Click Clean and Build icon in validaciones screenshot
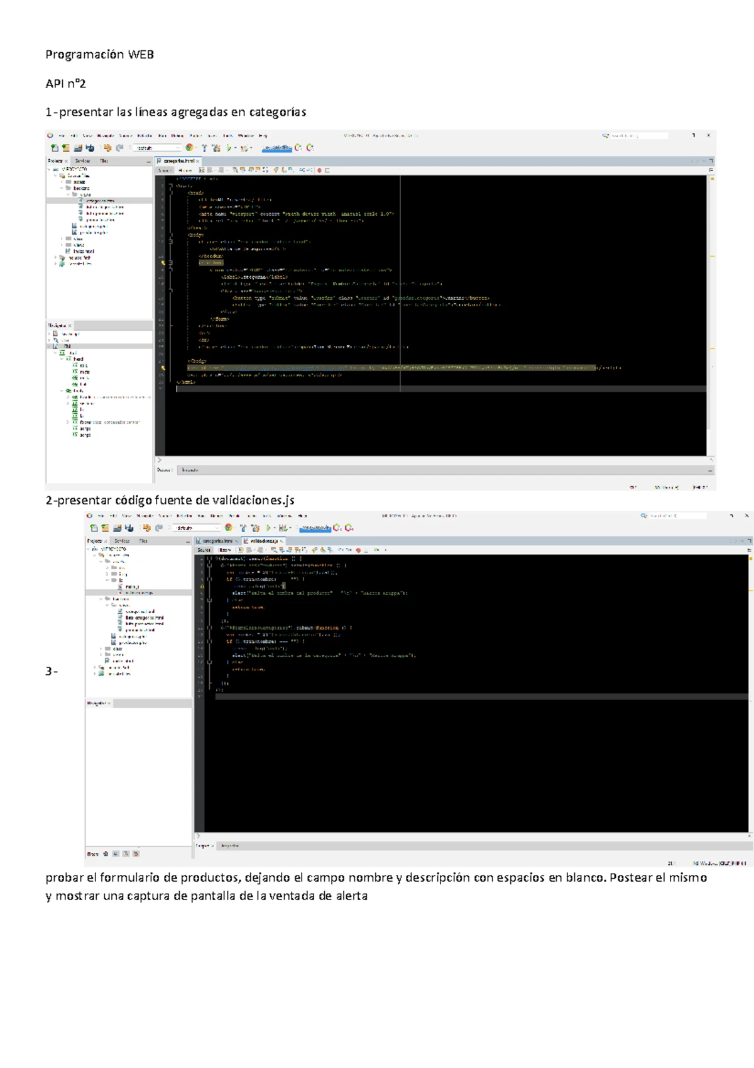Viewport: 754px width, 1068px height. tap(255, 528)
